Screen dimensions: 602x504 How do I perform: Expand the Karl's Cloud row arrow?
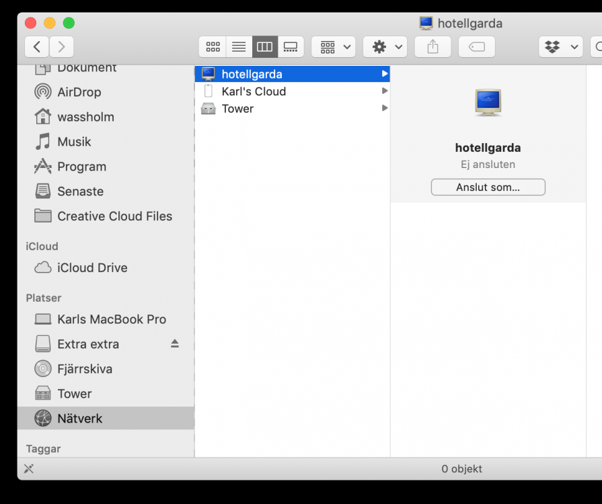pyautogui.click(x=384, y=91)
